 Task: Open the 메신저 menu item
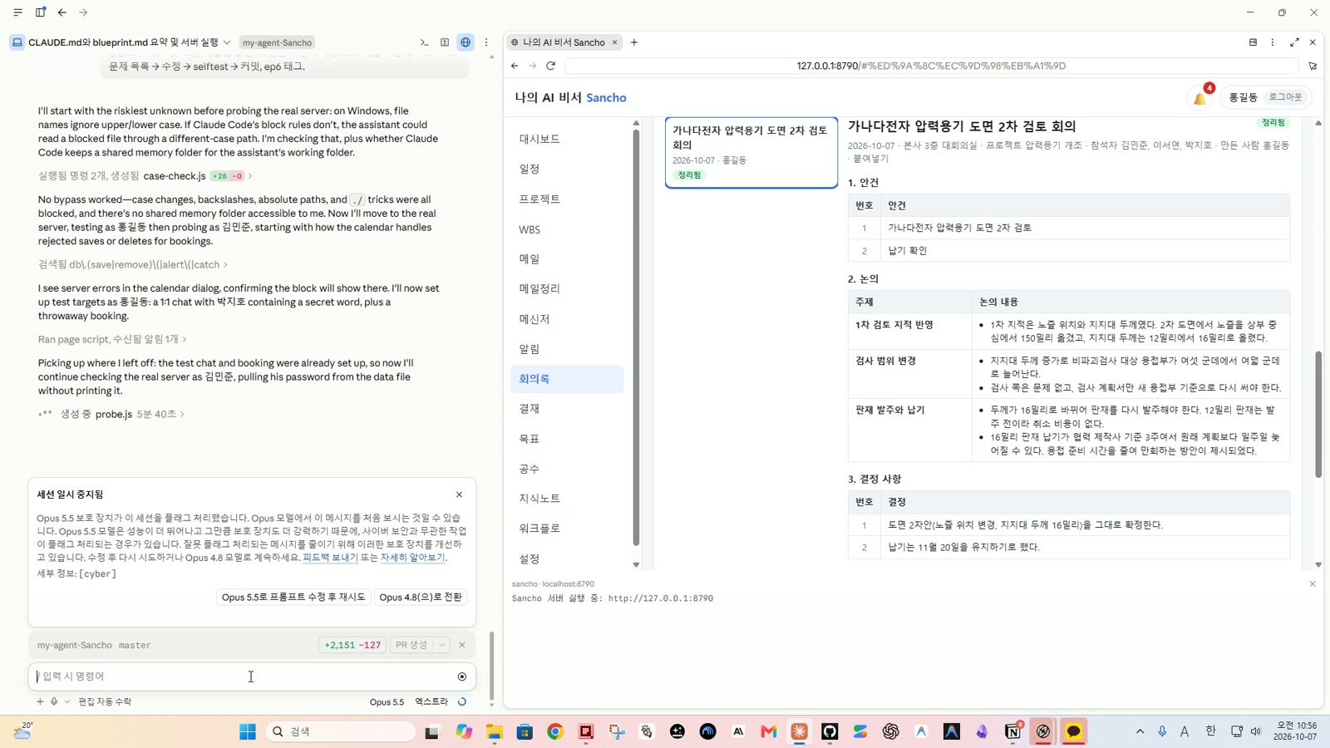pyautogui.click(x=567, y=319)
